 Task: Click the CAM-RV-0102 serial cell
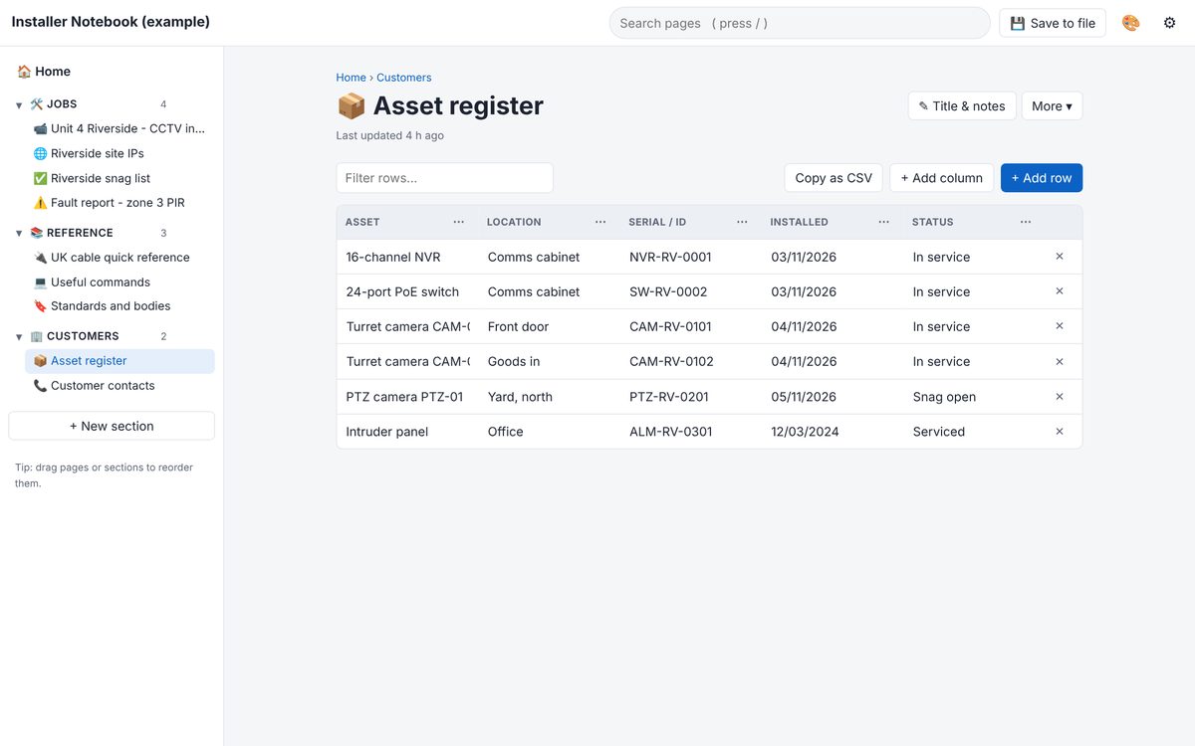click(691, 361)
